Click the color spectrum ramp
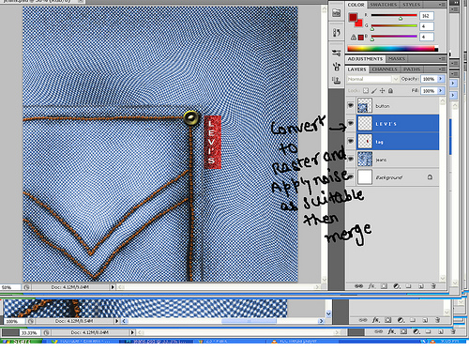Screen dimensions: 469x352 click(393, 49)
